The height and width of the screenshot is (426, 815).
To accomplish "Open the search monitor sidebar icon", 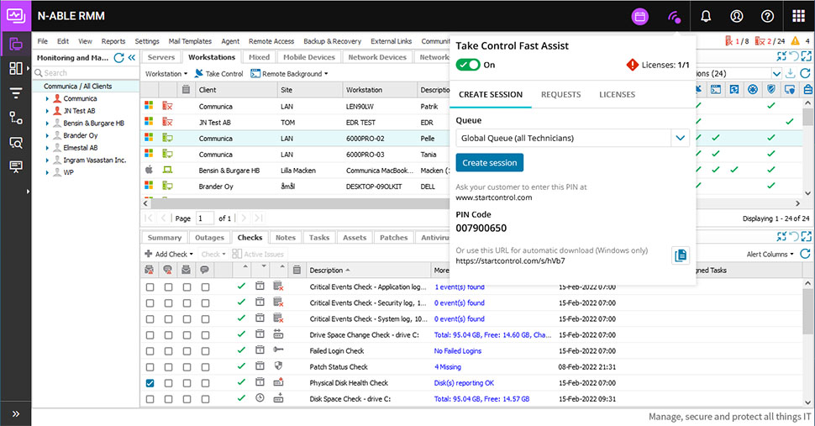I will (x=16, y=142).
